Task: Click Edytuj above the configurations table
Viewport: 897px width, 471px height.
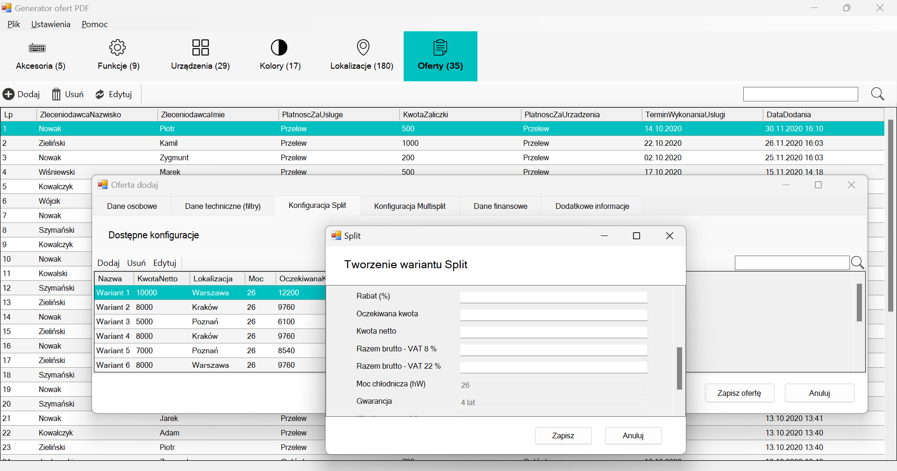Action: (x=164, y=263)
